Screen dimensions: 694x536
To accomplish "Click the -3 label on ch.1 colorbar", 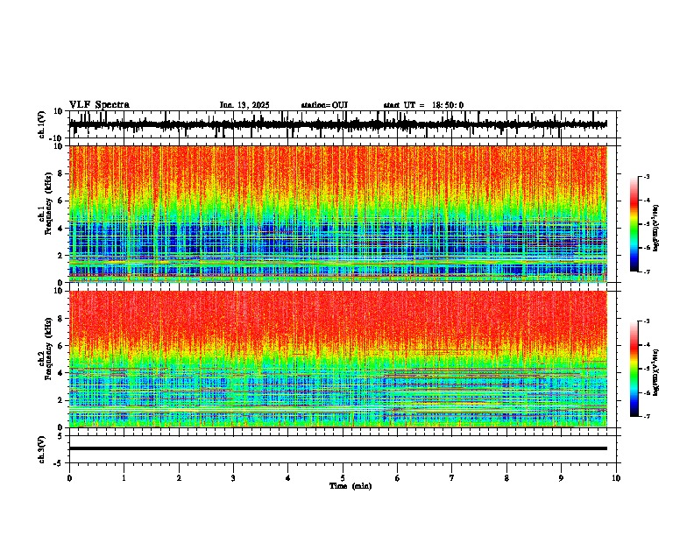I will tap(647, 177).
